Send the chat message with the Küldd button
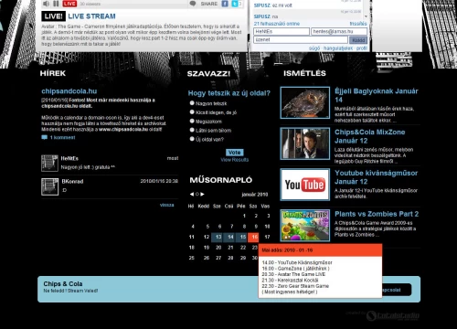Viewport: 457px width, 329px height. 358,40
